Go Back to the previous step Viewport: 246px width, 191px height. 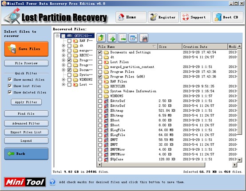(x=26, y=154)
